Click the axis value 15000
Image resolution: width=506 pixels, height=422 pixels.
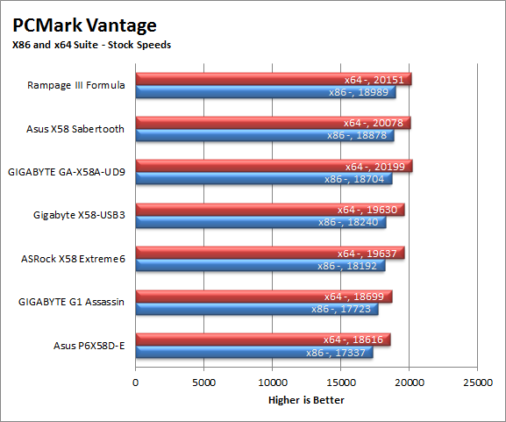click(341, 383)
